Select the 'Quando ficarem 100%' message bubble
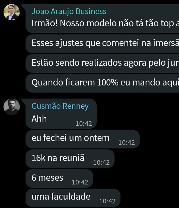This screenshot has width=179, height=208. point(102,83)
